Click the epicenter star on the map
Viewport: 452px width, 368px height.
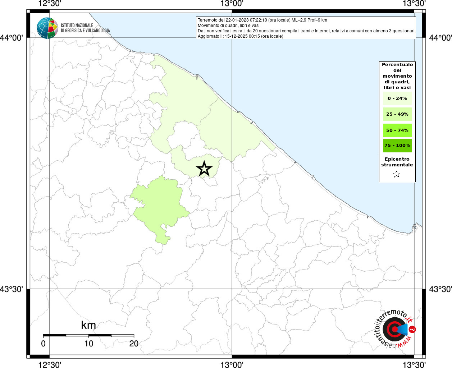[x=204, y=169]
